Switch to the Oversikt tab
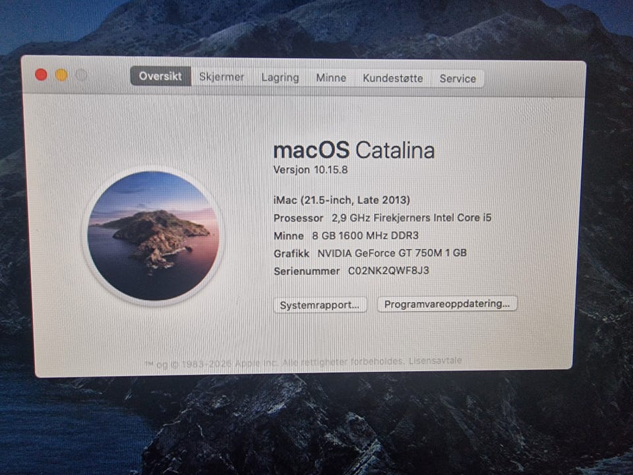633x475 pixels. tap(160, 76)
